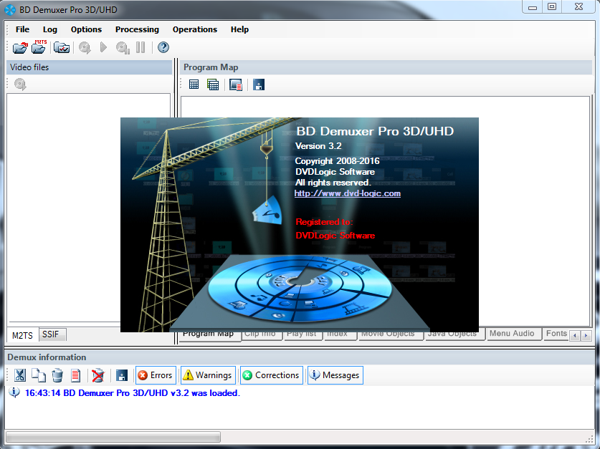Start processing with the play icon
The image size is (600, 449).
(x=103, y=47)
